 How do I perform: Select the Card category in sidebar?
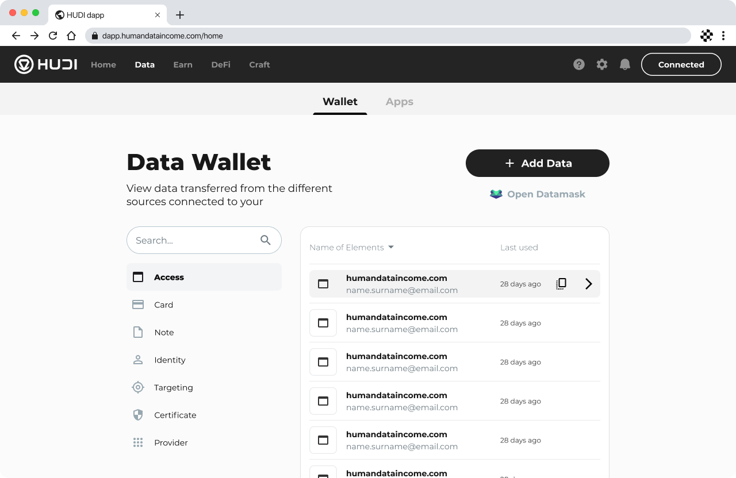pyautogui.click(x=163, y=304)
